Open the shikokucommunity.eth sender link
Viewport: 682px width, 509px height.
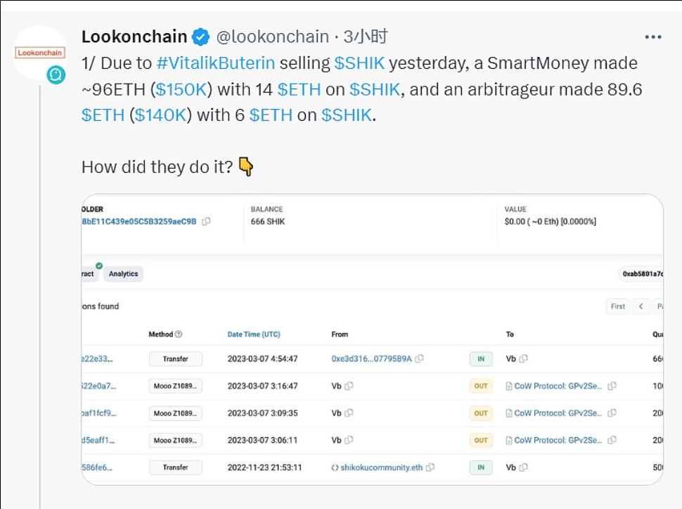376,468
